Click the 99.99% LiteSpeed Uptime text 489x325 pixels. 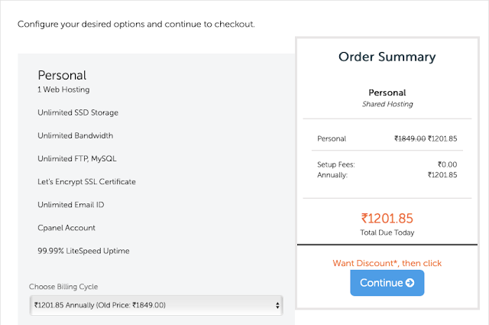pos(83,251)
